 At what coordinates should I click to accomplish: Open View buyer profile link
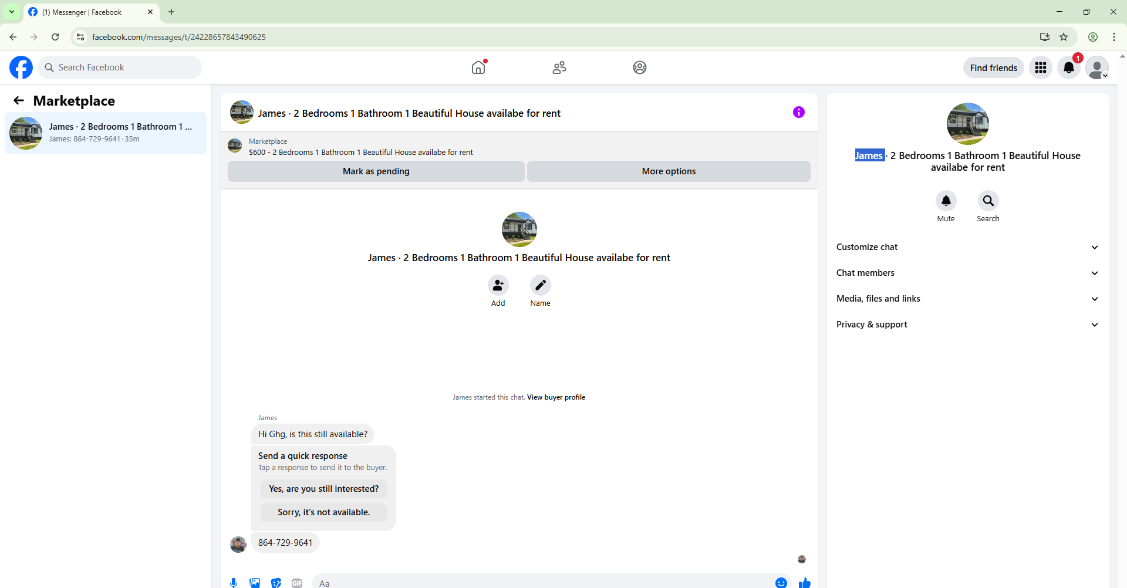coord(556,397)
